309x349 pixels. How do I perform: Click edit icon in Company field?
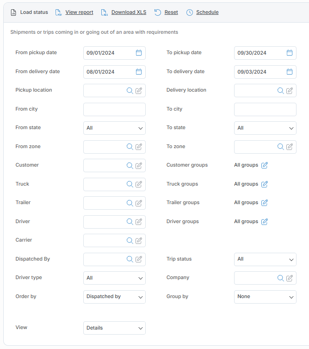point(290,278)
